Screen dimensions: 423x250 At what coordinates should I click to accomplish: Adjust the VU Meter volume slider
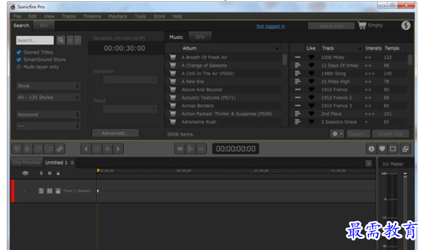(405, 175)
